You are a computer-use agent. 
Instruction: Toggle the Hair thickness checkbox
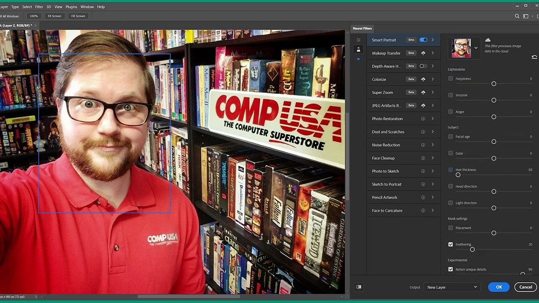point(451,170)
